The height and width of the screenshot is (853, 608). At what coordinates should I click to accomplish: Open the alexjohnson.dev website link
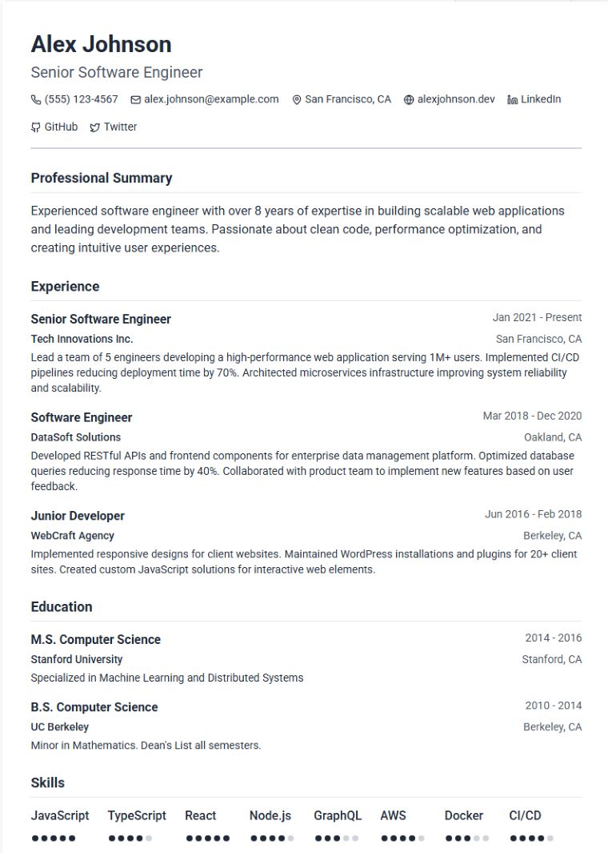coord(456,99)
